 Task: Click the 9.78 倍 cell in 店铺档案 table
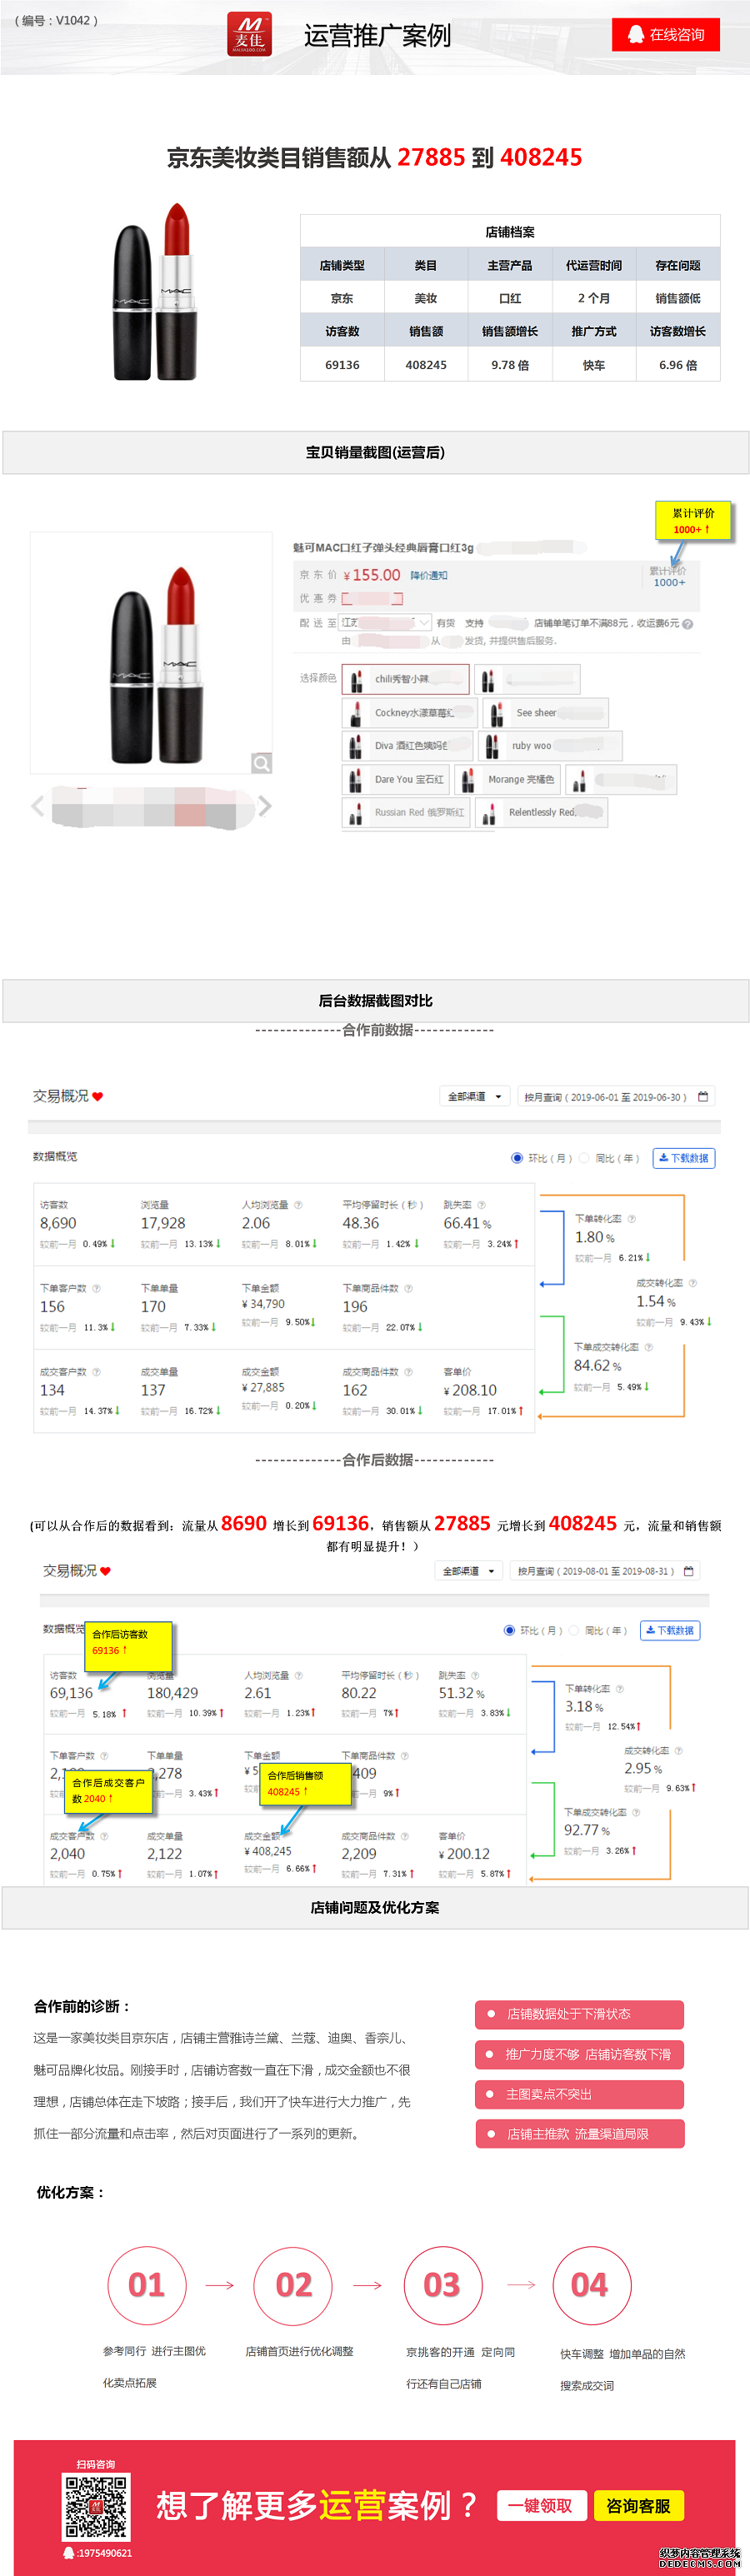tap(510, 365)
